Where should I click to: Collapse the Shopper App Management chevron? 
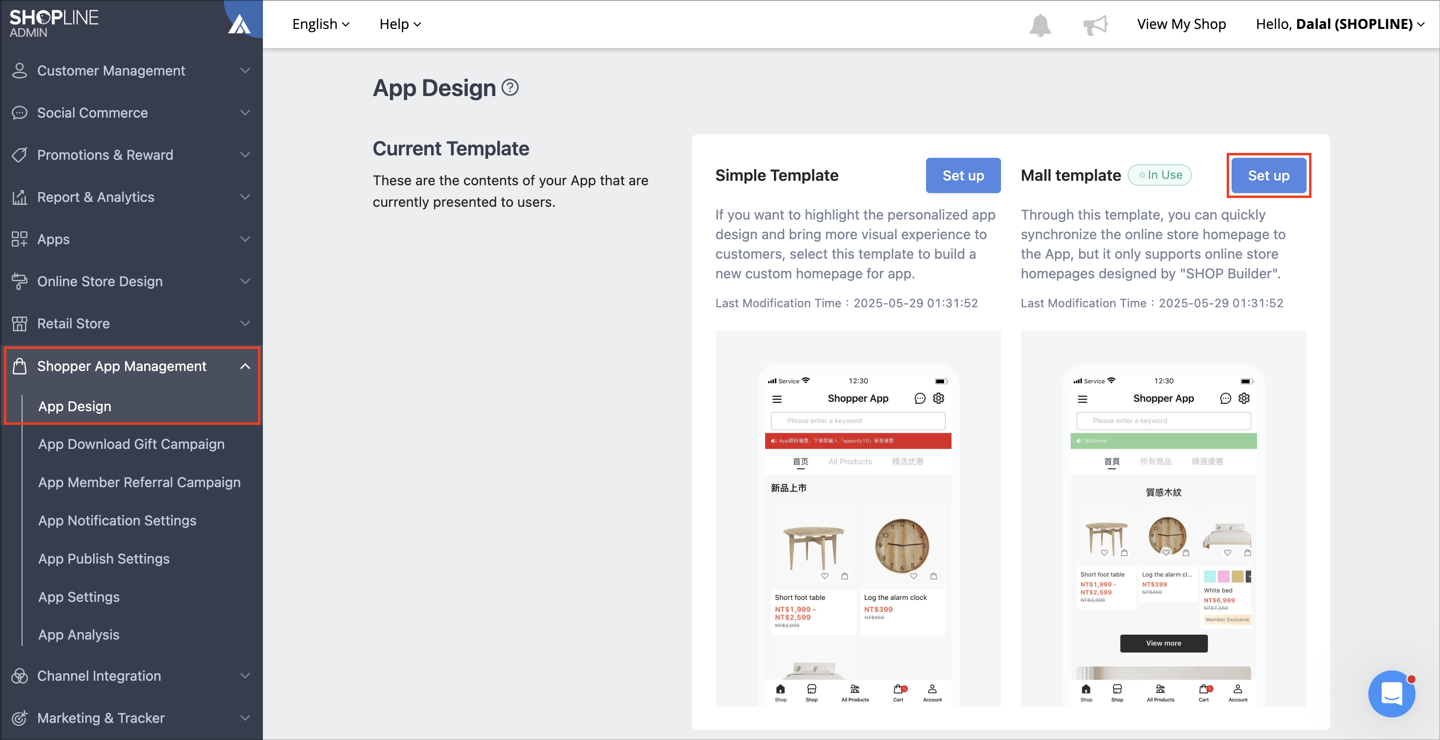pyautogui.click(x=245, y=367)
